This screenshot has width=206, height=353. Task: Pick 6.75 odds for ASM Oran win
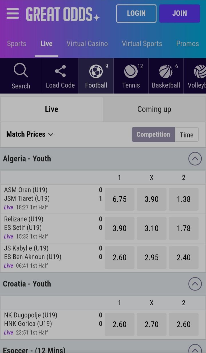coord(119,199)
